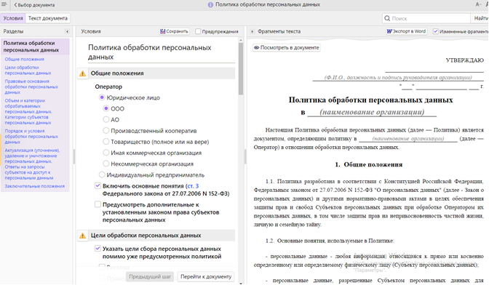Click the info icon beside document title

tap(210, 4)
